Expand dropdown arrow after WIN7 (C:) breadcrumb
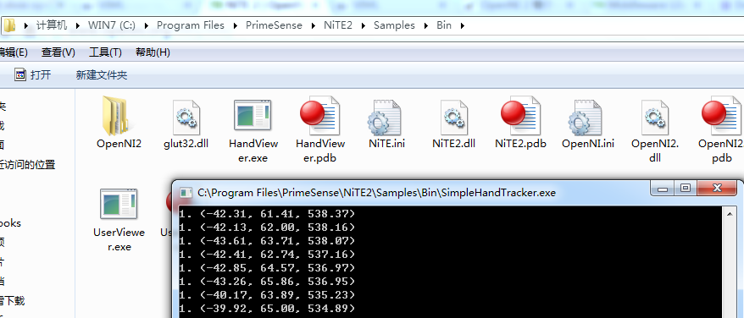This screenshot has height=318, width=744. click(146, 25)
